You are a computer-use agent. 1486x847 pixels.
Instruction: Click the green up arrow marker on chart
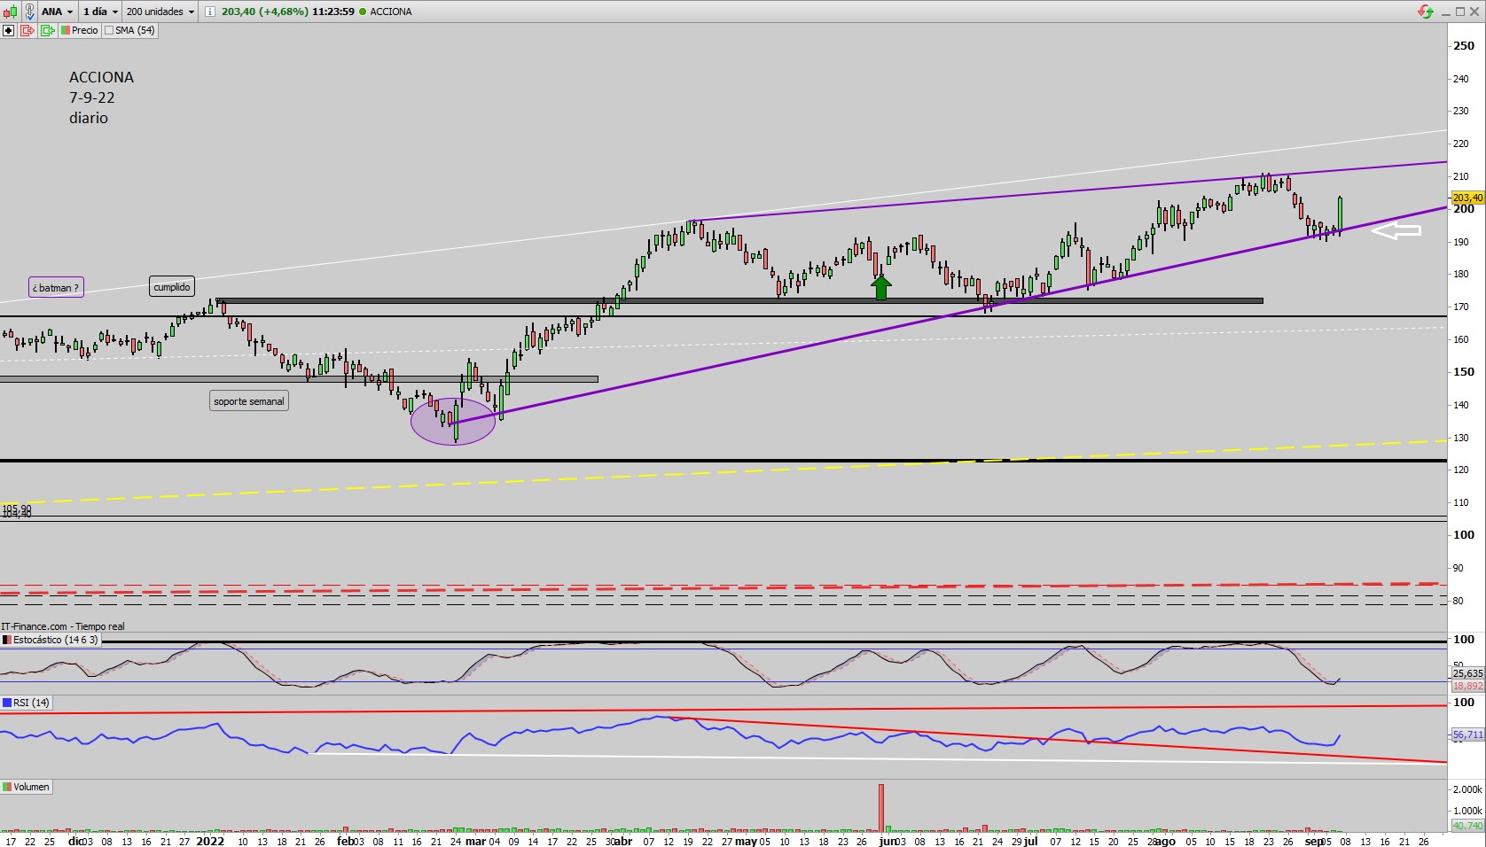(881, 287)
